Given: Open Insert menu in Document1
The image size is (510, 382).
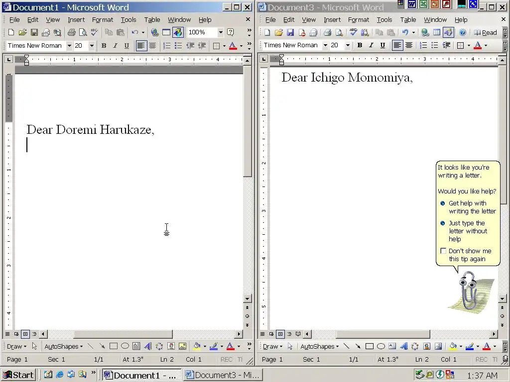Looking at the screenshot, I should [x=76, y=20].
